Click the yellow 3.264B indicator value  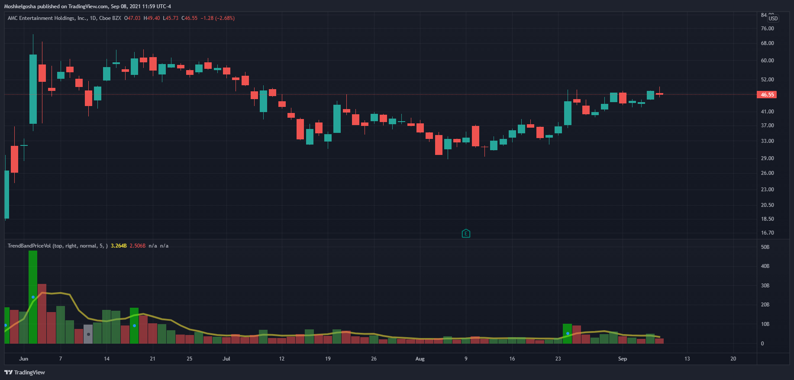point(119,246)
